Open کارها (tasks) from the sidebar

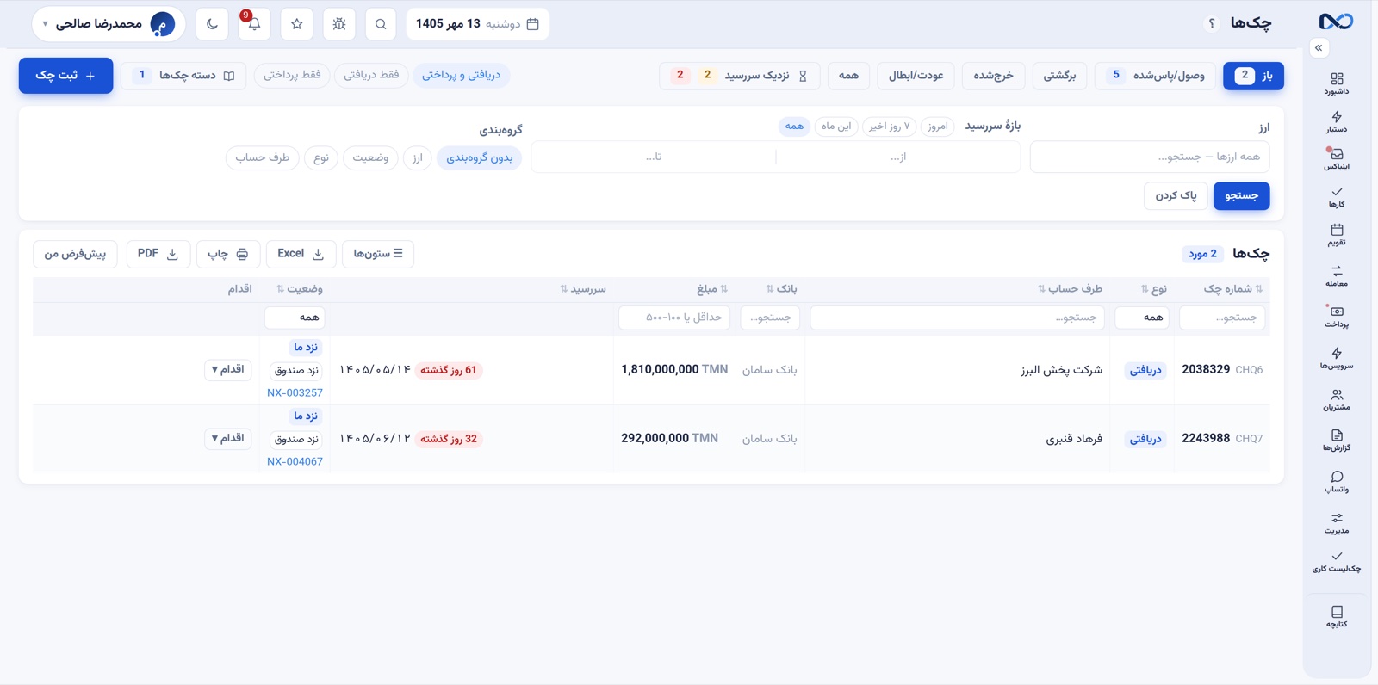(1337, 197)
